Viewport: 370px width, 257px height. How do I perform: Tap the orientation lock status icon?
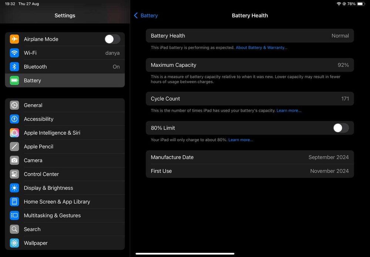coord(344,4)
